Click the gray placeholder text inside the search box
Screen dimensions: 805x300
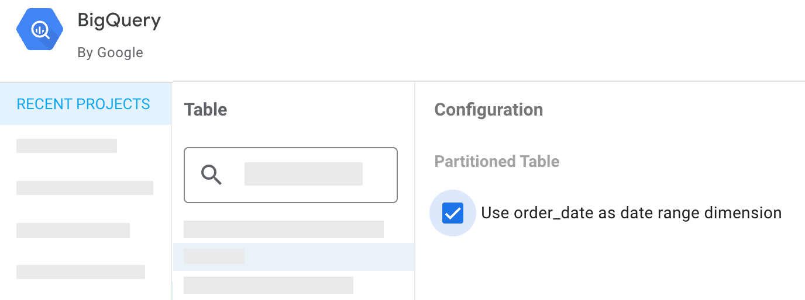(x=303, y=175)
